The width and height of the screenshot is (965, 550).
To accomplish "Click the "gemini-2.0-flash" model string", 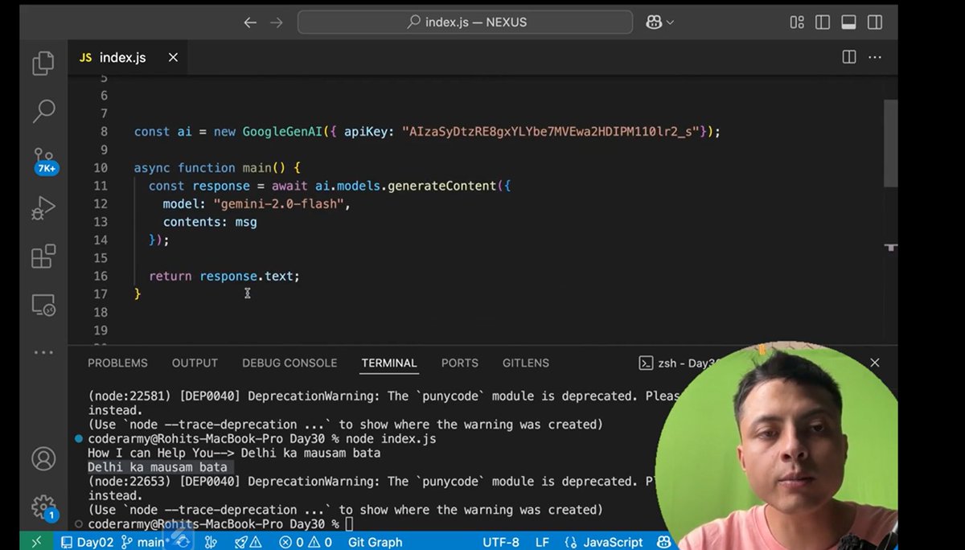I will point(279,203).
